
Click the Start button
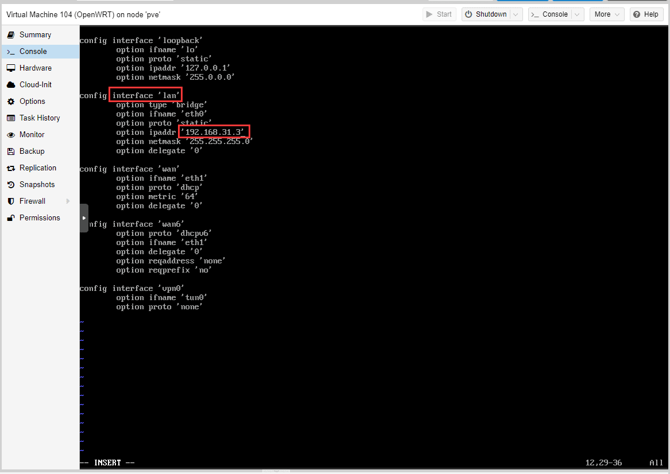(x=439, y=14)
